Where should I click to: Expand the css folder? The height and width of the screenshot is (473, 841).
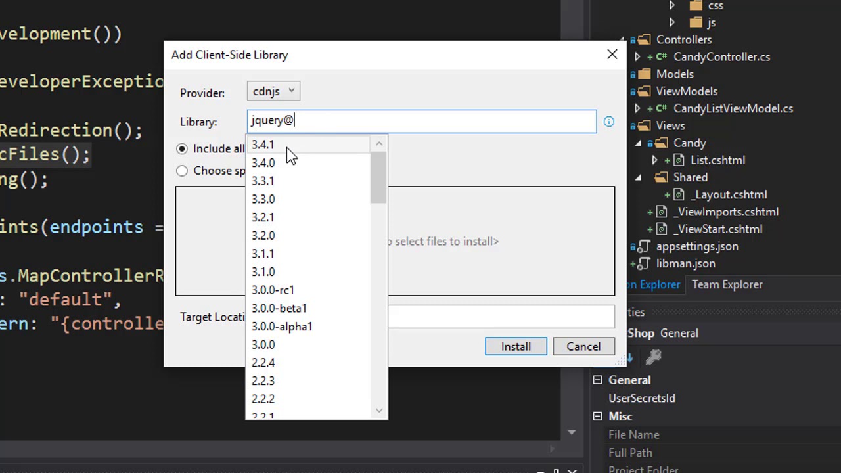(x=671, y=5)
